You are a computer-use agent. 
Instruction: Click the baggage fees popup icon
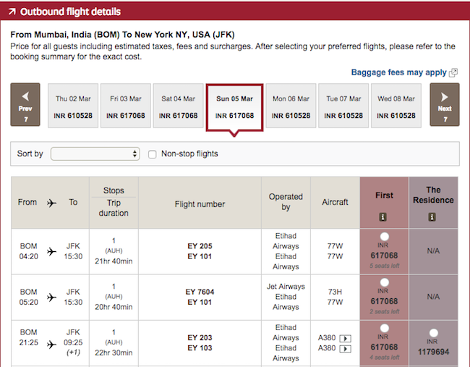coord(453,72)
